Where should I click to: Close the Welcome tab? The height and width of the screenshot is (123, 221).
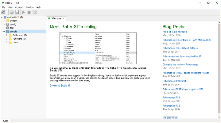point(63,19)
